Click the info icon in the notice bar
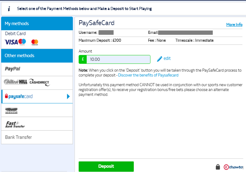 [9, 9]
